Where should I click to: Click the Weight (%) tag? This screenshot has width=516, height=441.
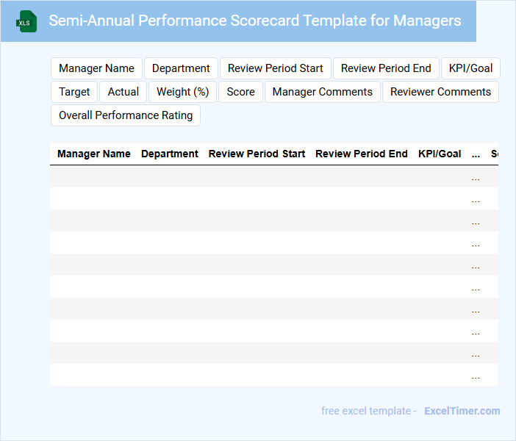pos(182,92)
